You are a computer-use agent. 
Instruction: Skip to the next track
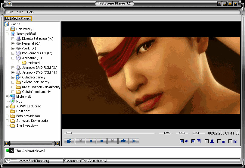point(113,141)
